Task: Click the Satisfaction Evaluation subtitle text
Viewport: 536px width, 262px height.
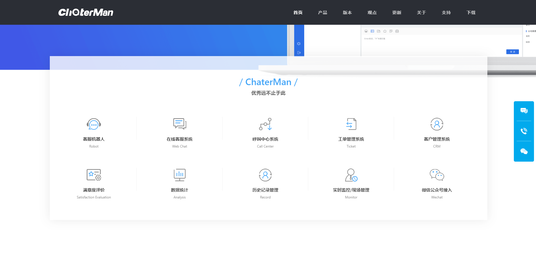Action: pos(94,197)
